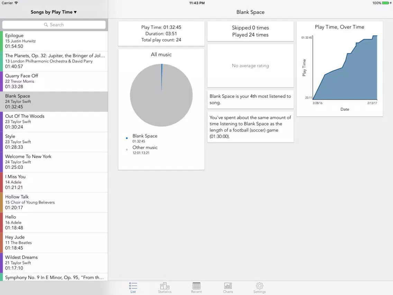Image resolution: width=393 pixels, height=295 pixels.
Task: Select the song Out Of The Woods
Action: click(x=54, y=122)
